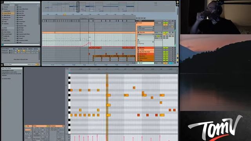
Task: Select Clips in the browser categories
Action: [5, 22]
